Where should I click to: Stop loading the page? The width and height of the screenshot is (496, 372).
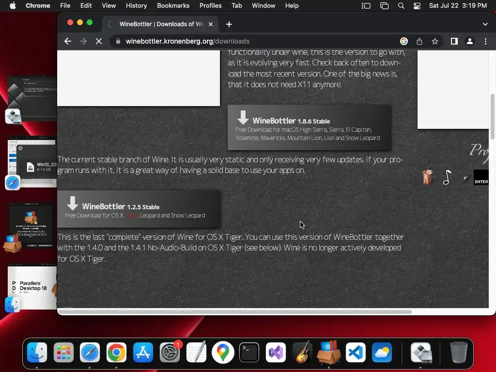(x=99, y=42)
